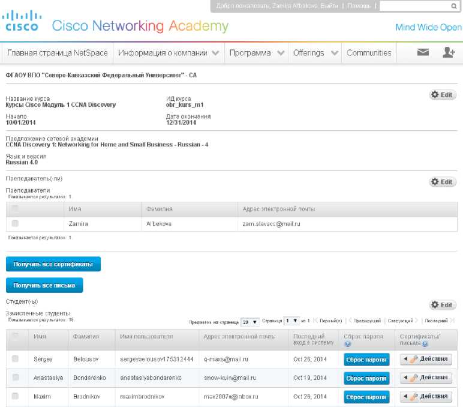Click instructors Адрес электронной почты header

point(279,209)
